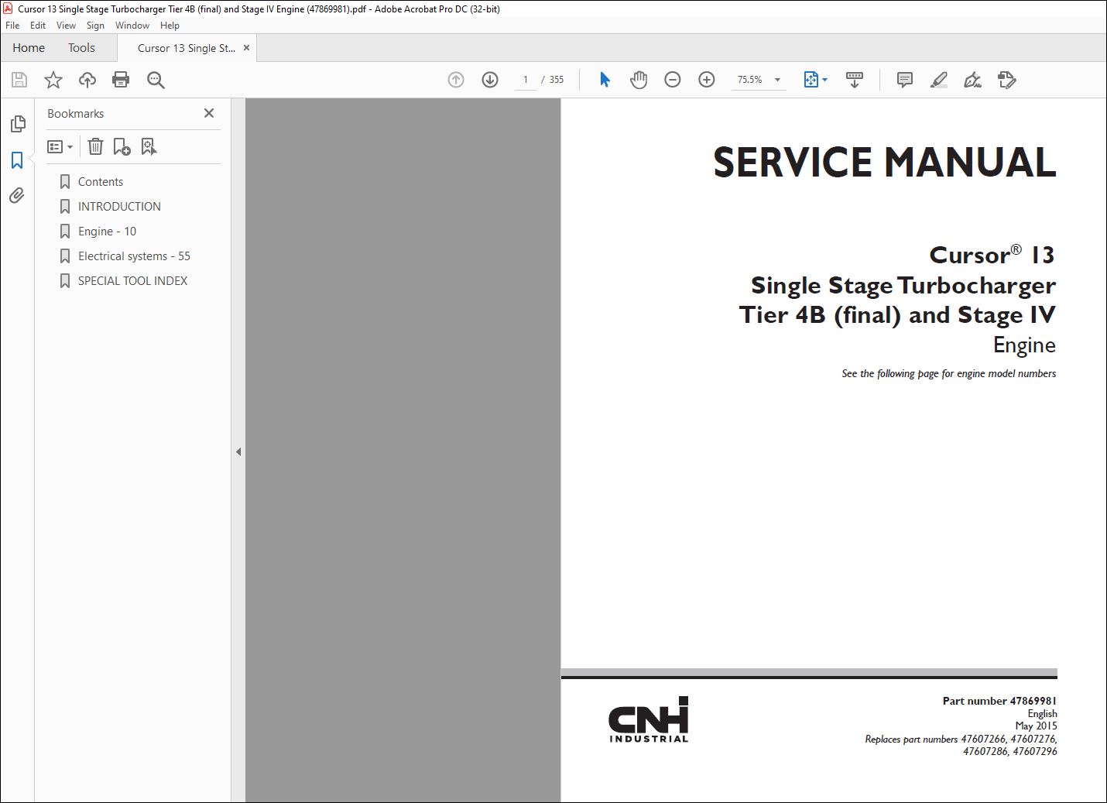Go to next page arrow
The height and width of the screenshot is (803, 1107).
(x=490, y=80)
